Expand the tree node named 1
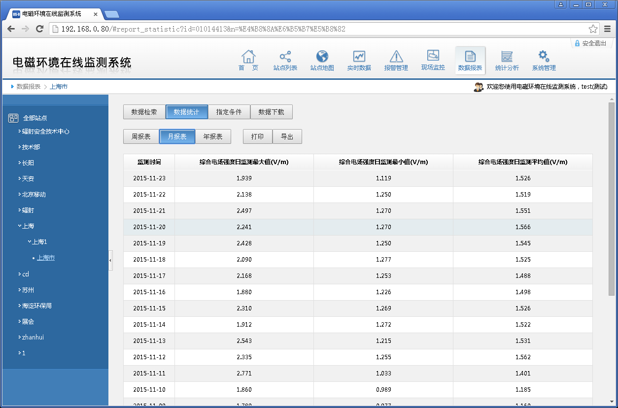Screen dimensions: 618x408 20,353
